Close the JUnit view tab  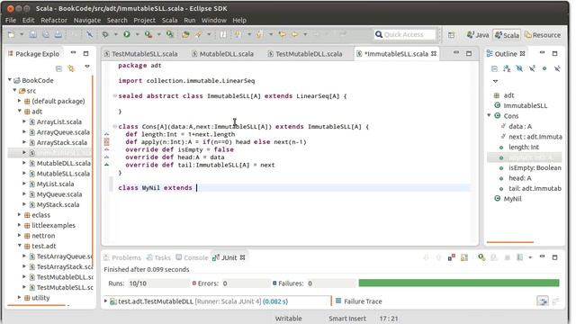tap(242, 257)
